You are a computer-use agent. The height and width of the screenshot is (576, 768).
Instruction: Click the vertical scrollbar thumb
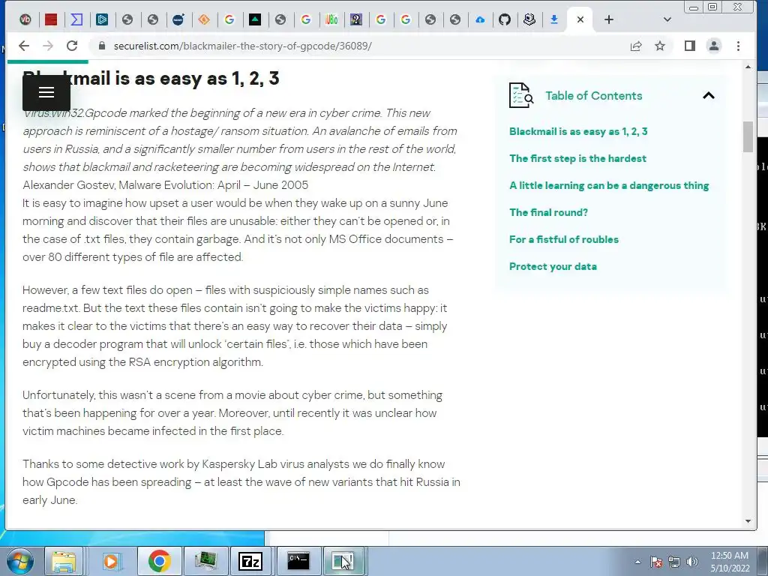(x=748, y=137)
